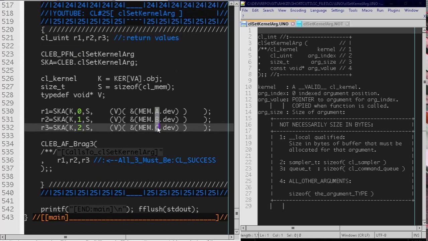Click the left editor horizontal scrollbar thumb

pyautogui.click(x=65, y=237)
